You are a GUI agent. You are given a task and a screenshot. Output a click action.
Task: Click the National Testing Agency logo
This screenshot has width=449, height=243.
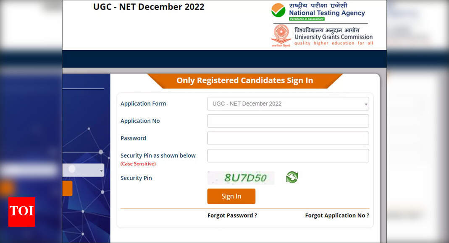click(278, 10)
